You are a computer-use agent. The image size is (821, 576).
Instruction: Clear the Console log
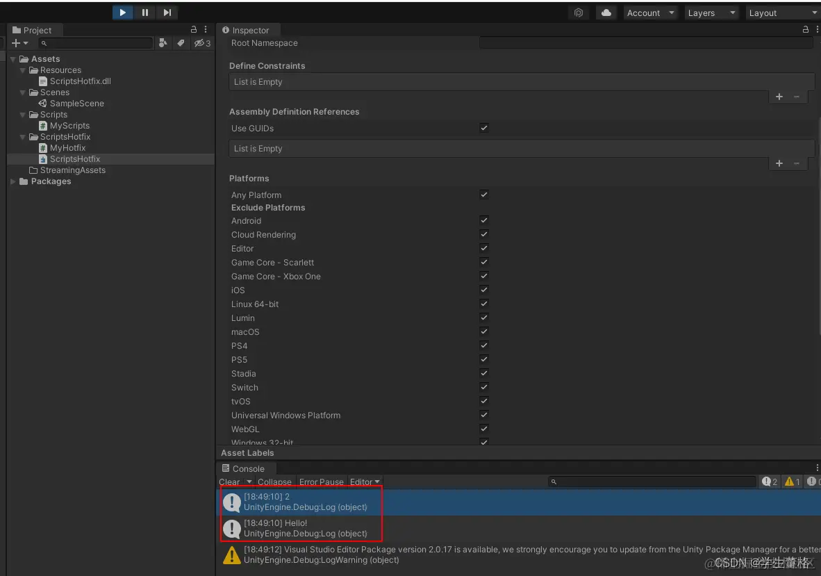pyautogui.click(x=229, y=482)
